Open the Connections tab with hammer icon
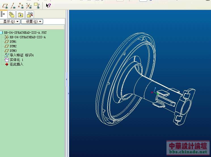The image size is (211, 157). 29,14
